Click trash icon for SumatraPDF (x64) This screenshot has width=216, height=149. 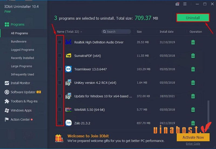(x=193, y=56)
